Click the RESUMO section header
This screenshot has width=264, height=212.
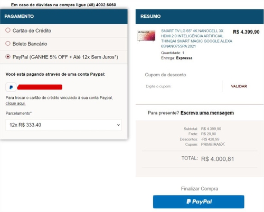[x=200, y=16]
